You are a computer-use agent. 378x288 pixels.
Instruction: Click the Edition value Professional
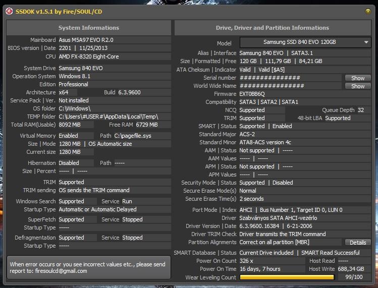74,84
